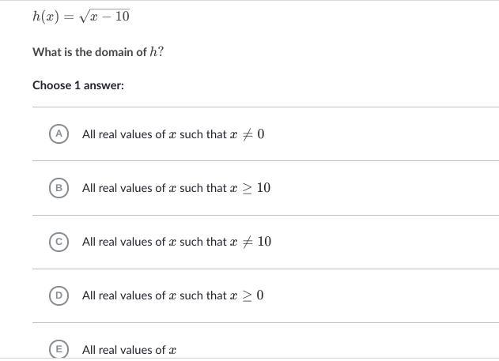The width and height of the screenshot is (499, 361).
Task: Click the "All real values of x" answer text
Action: 129,350
